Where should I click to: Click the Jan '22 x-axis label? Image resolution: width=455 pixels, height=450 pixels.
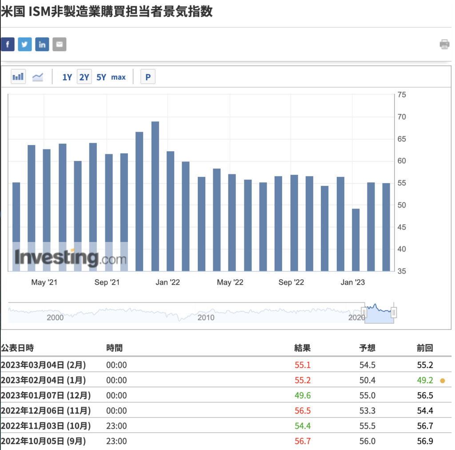[x=168, y=282]
